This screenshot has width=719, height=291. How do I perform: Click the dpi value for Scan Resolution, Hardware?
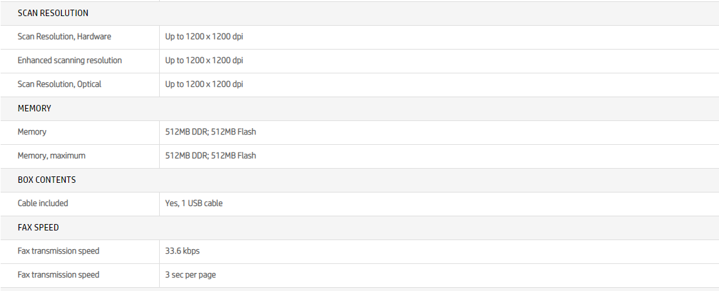point(204,37)
